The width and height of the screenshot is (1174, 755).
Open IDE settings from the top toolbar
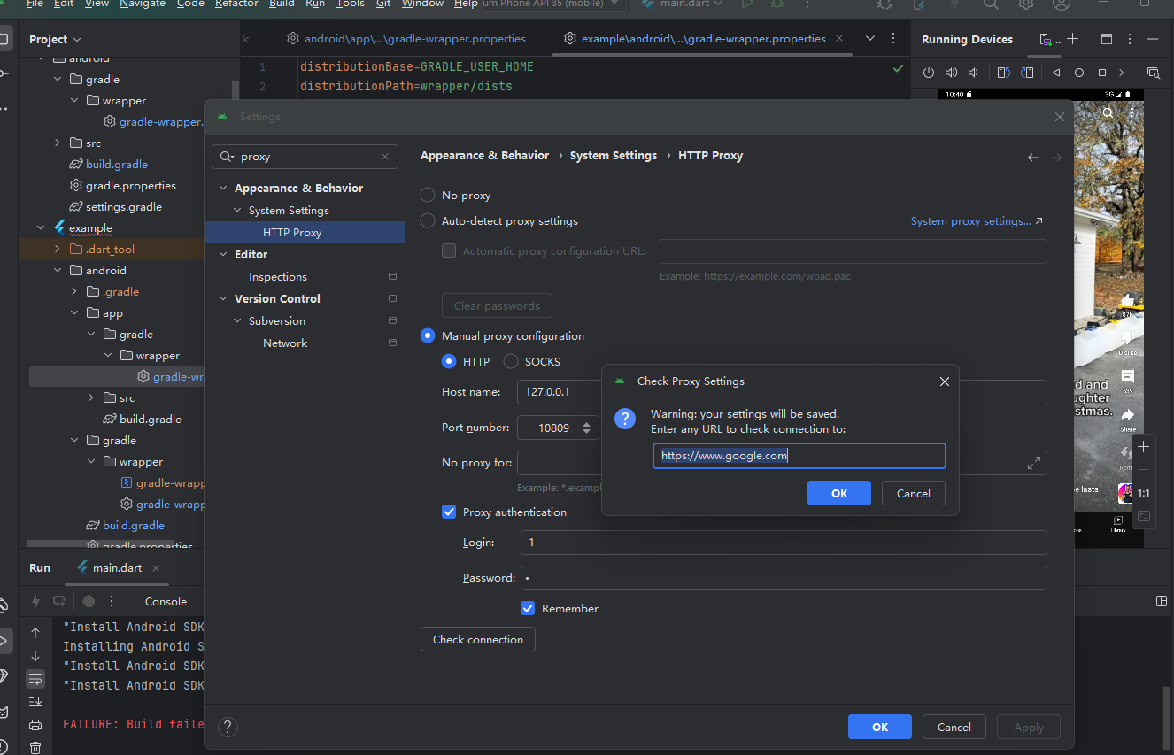click(x=1025, y=5)
